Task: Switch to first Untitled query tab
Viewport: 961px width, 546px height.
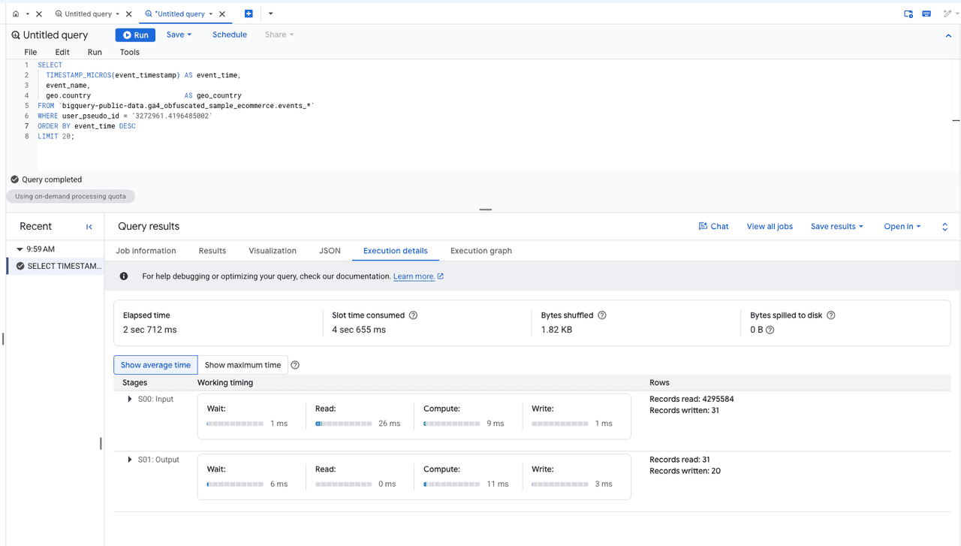Action: click(x=83, y=14)
